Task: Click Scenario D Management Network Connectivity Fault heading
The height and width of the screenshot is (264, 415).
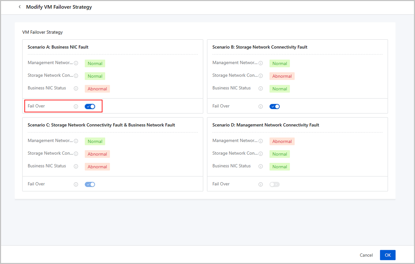Action: point(266,125)
